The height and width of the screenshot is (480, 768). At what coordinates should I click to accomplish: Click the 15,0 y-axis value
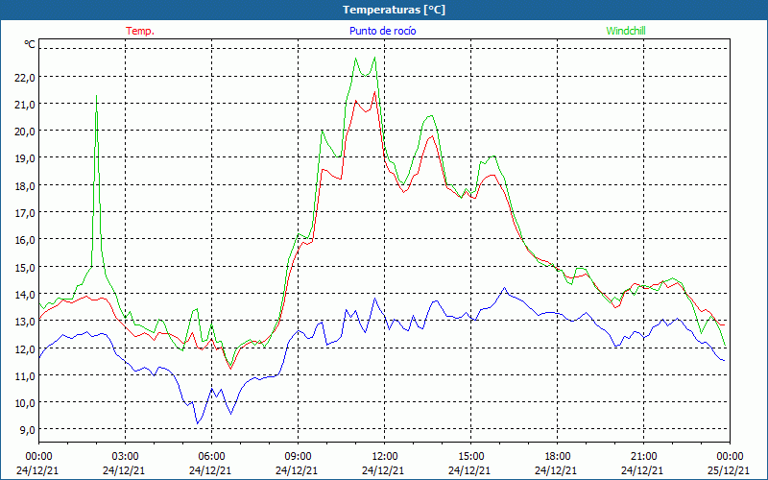26,267
